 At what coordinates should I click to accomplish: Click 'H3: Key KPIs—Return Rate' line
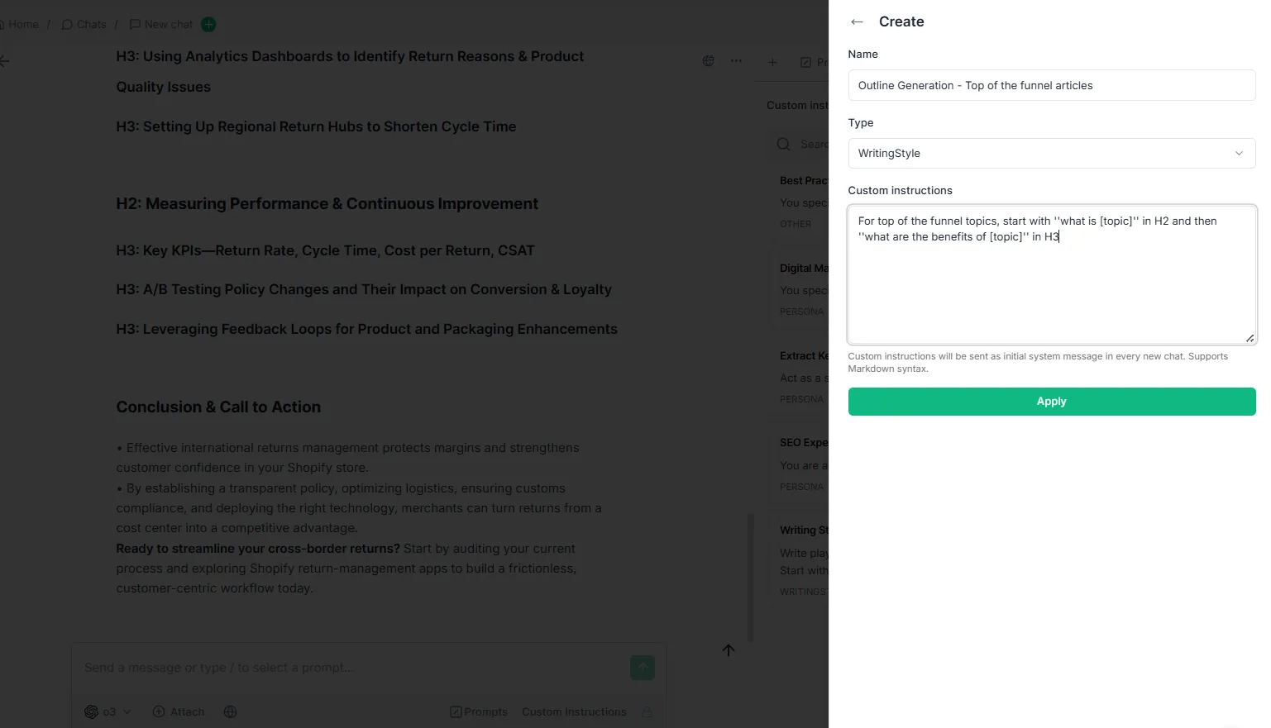point(325,250)
